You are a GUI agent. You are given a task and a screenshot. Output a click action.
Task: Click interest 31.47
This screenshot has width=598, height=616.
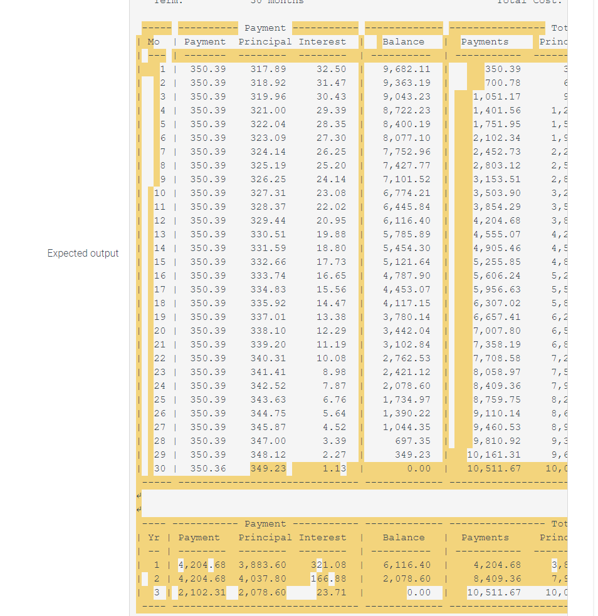[331, 83]
